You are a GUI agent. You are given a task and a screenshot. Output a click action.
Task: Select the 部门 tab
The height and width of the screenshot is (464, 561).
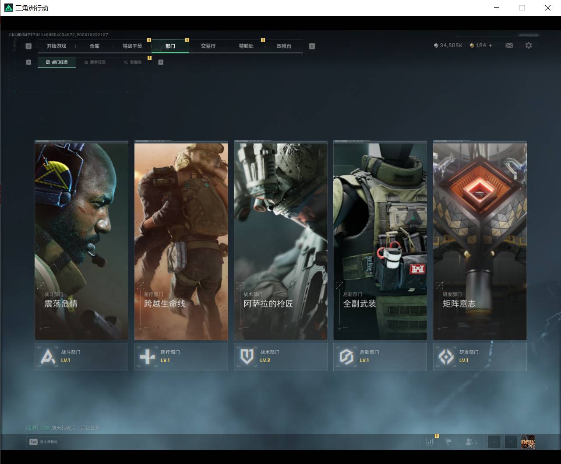click(170, 46)
